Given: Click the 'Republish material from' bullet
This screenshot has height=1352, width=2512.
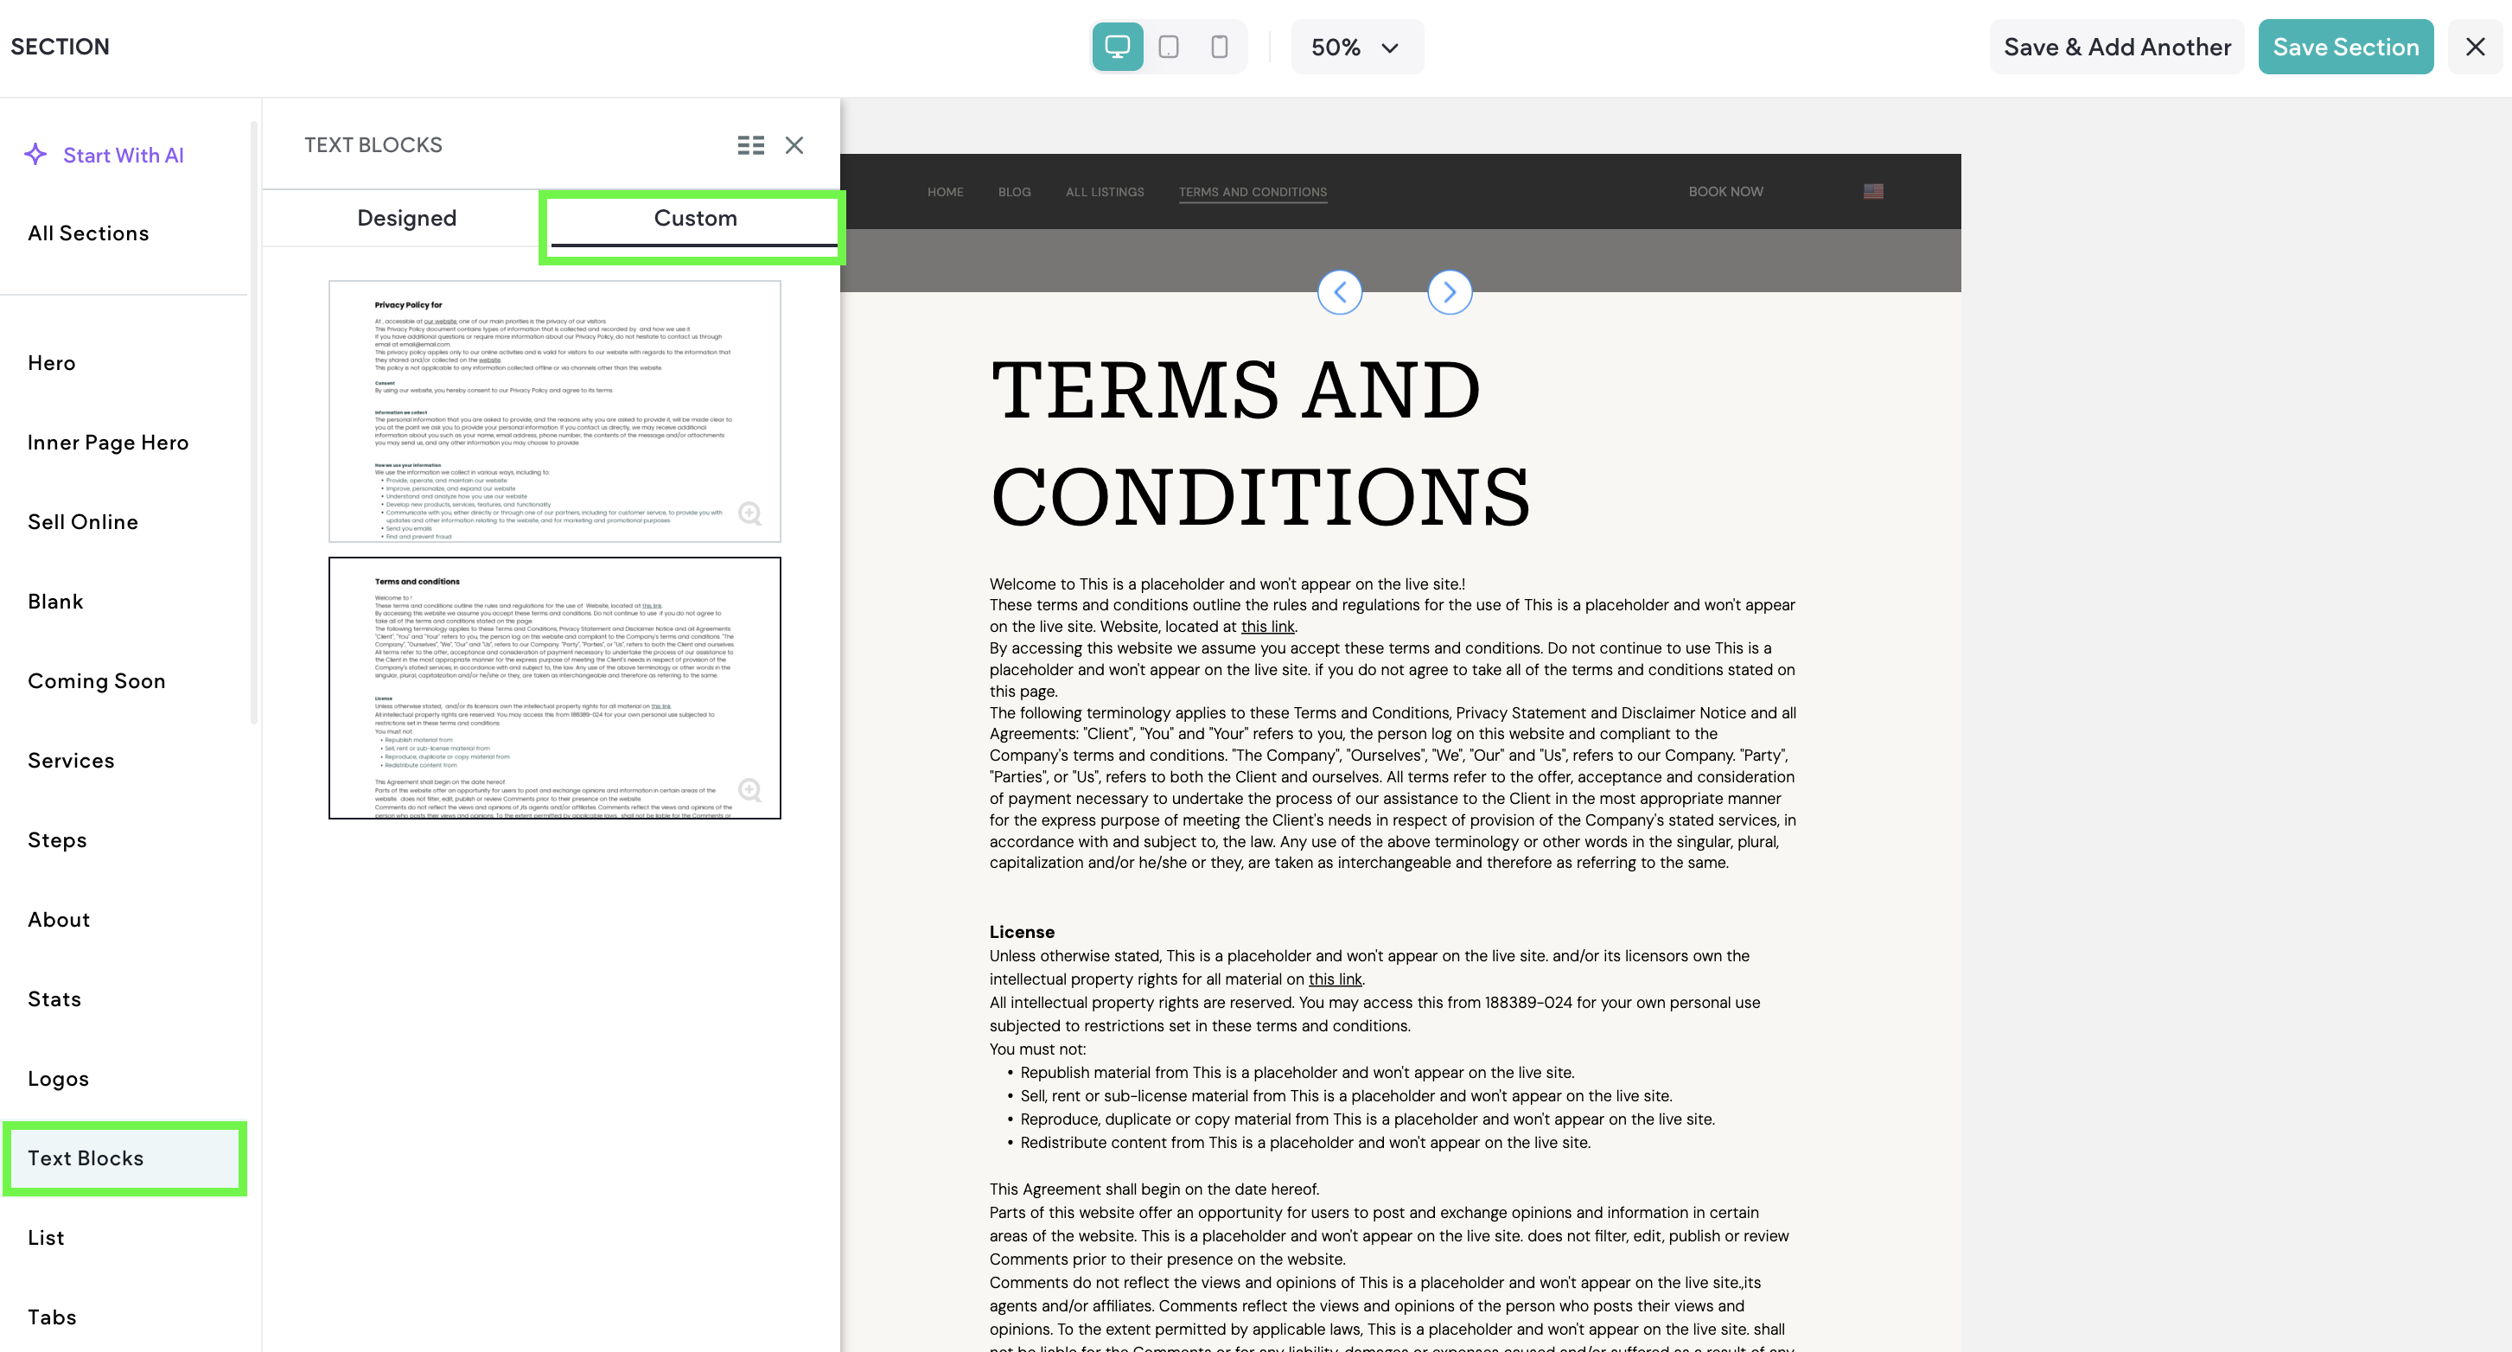Looking at the screenshot, I should (x=1297, y=1073).
